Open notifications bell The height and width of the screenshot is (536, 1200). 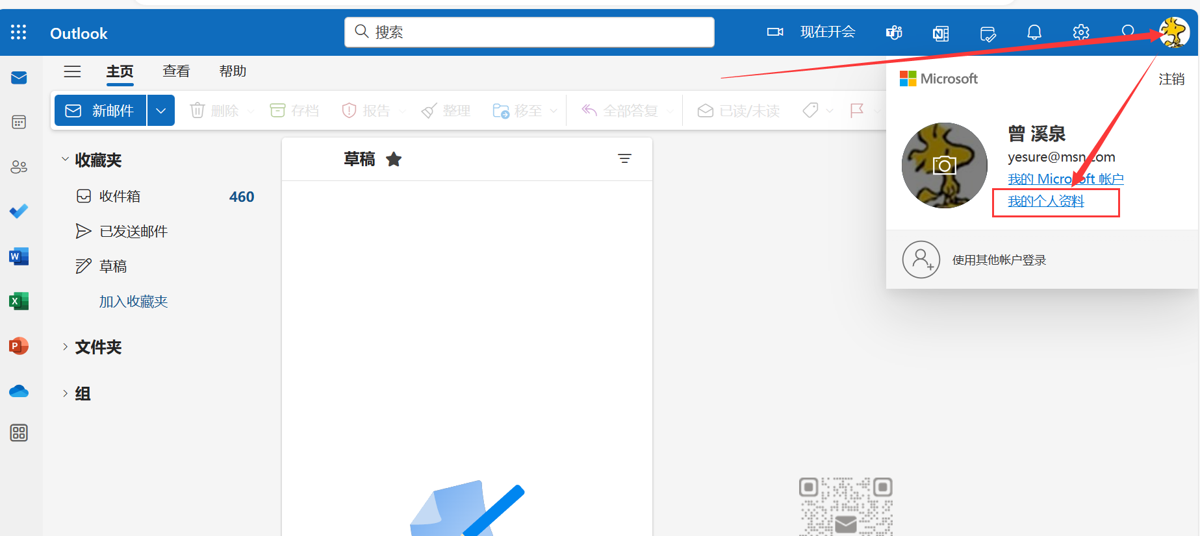(1034, 32)
